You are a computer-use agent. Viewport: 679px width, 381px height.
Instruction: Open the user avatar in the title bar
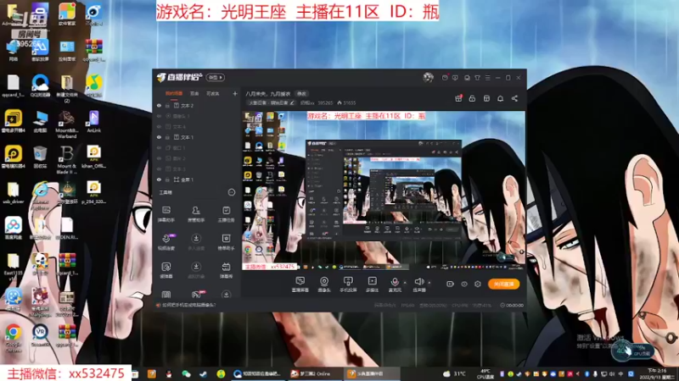(429, 77)
